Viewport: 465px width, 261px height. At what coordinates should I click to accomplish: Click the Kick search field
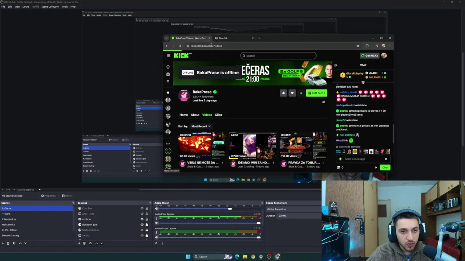pos(278,56)
